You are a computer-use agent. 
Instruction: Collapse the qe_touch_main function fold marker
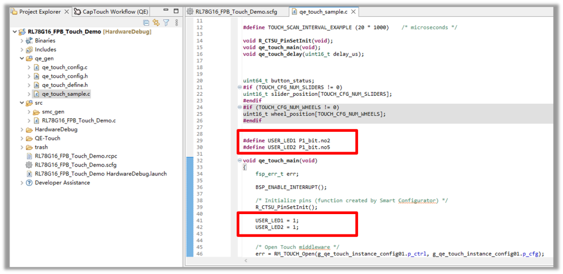[x=239, y=160]
